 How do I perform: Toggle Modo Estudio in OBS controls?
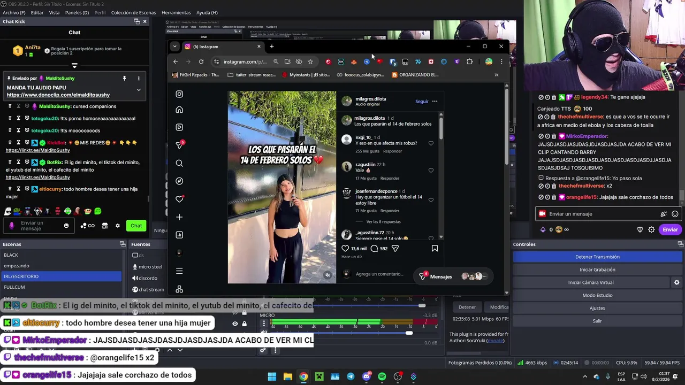pyautogui.click(x=597, y=295)
